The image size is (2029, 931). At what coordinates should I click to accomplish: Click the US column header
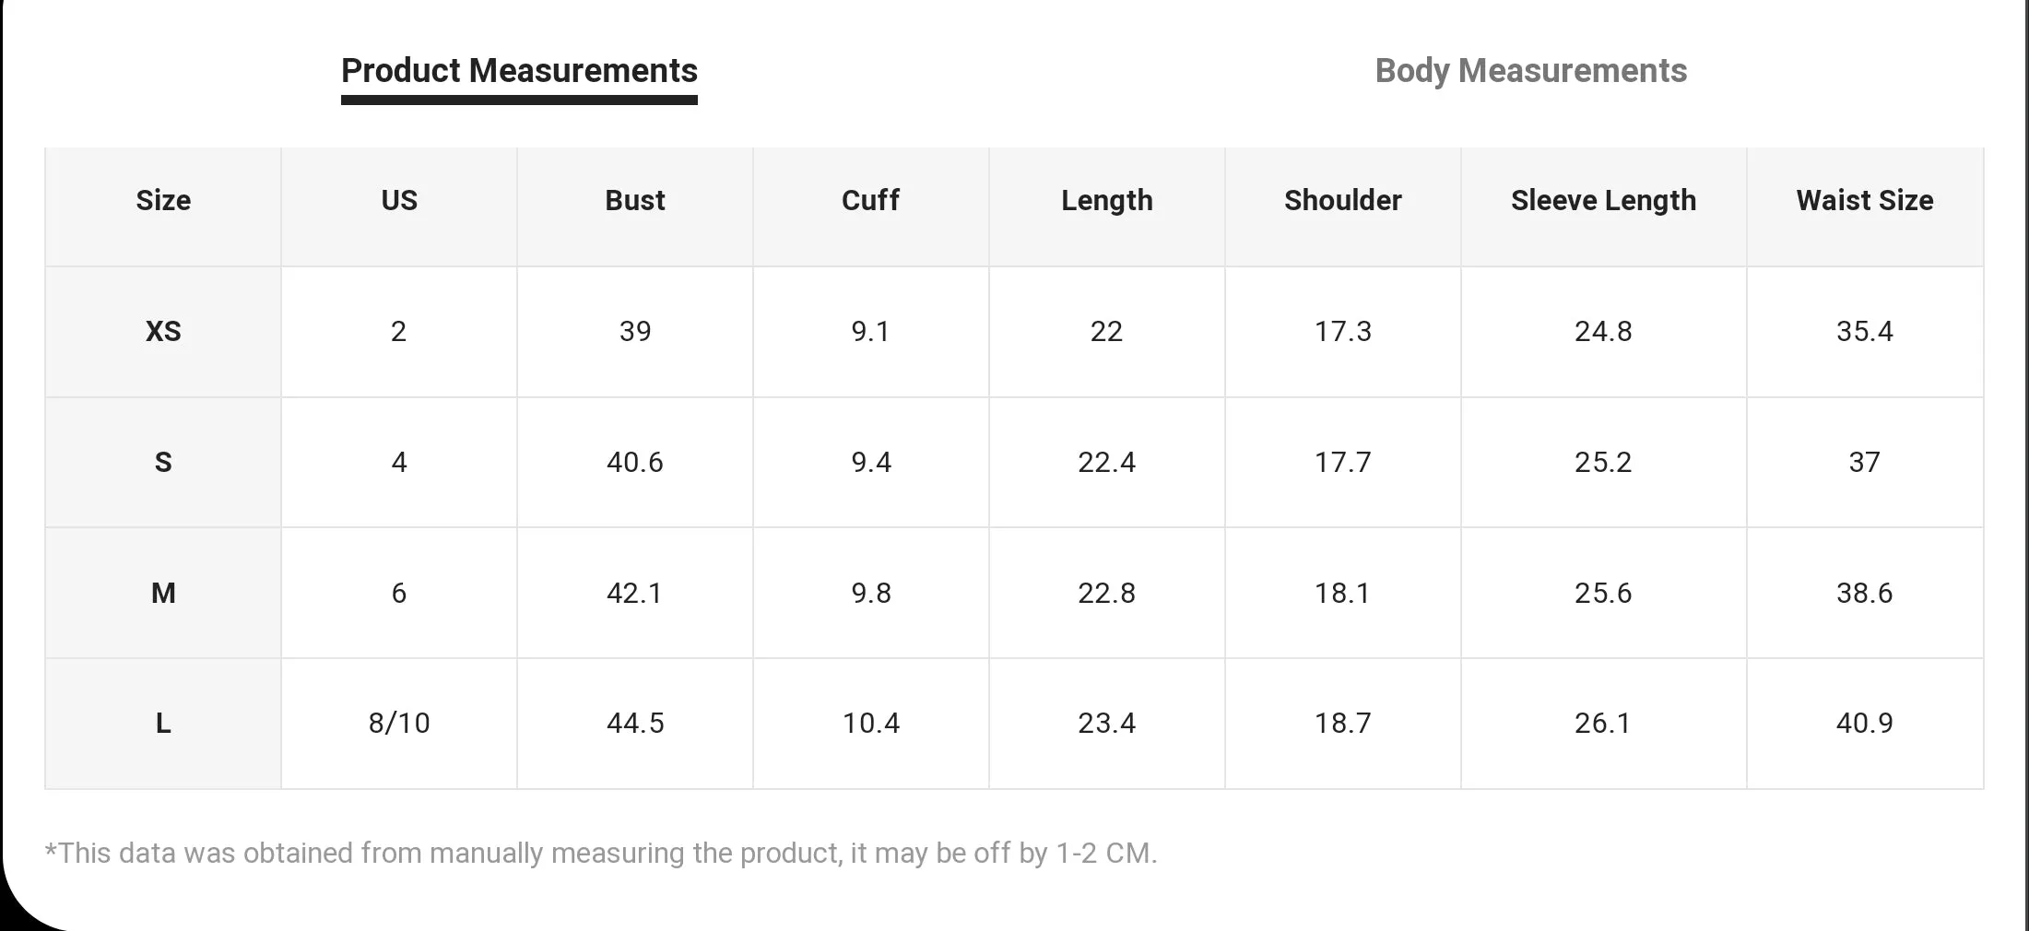399,200
